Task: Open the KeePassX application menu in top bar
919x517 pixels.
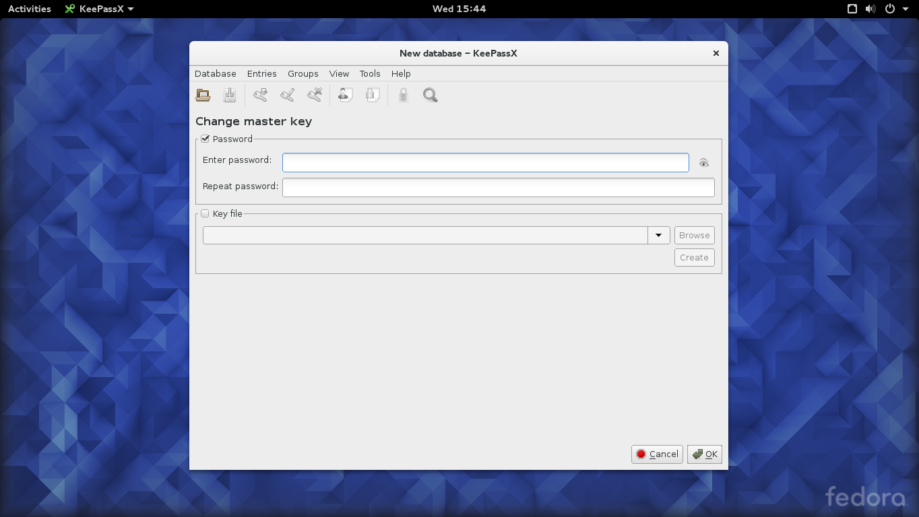Action: click(x=99, y=9)
